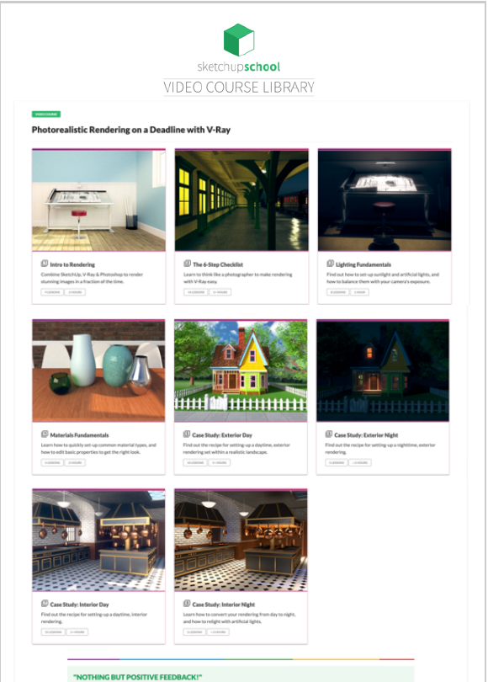Screen dimensions: 488x682
Task: Open the Case Study: Interior Day title
Action: pos(79,605)
